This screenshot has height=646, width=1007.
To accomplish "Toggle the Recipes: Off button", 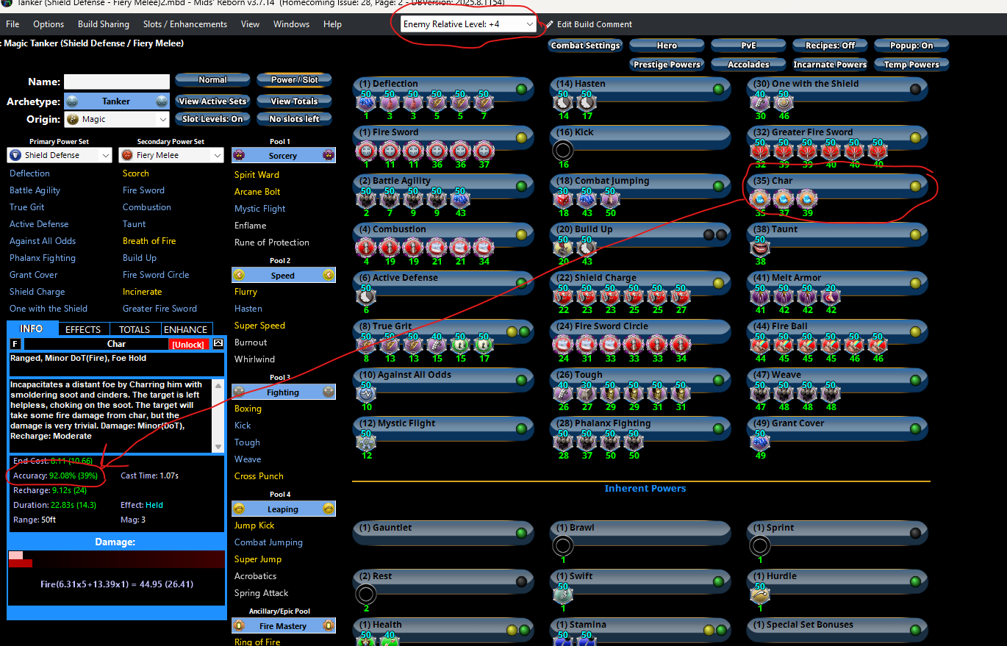I will 830,46.
